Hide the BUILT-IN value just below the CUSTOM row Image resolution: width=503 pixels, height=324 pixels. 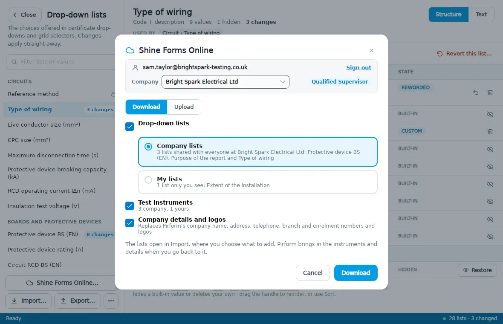tap(490, 149)
